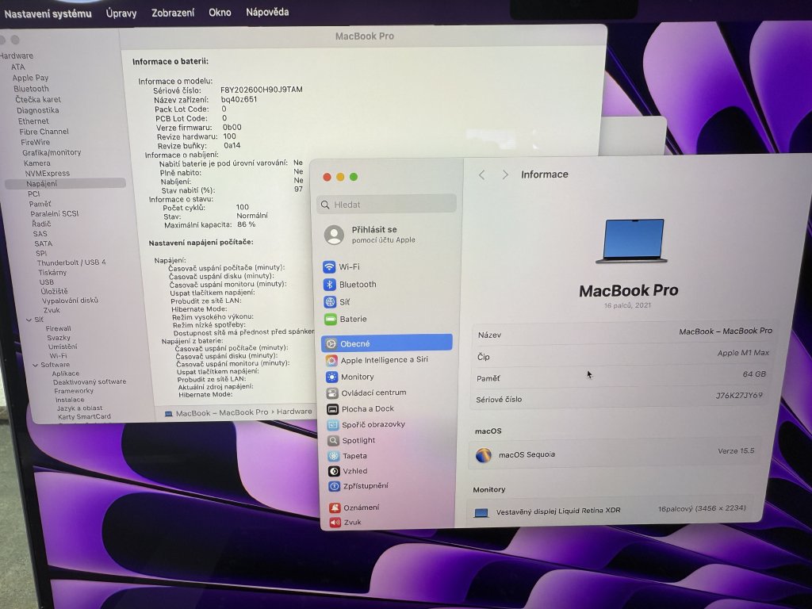Select Úložiště in the Hardware list
The width and height of the screenshot is (812, 609).
55,292
